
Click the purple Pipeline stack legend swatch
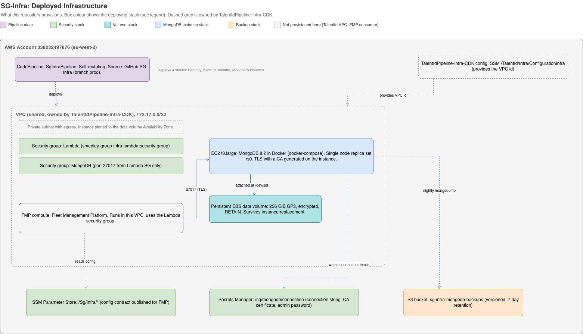(3, 25)
